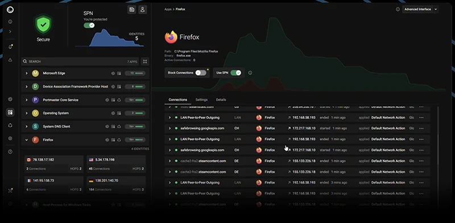The height and width of the screenshot is (223, 455).
Task: Expand the Operating System row
Action: (x=26, y=113)
